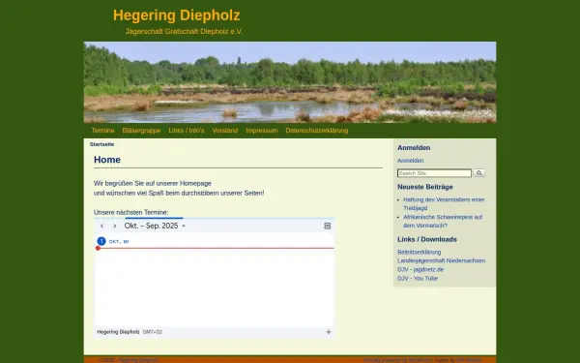Select the date circle 1 in calendar

pos(101,241)
